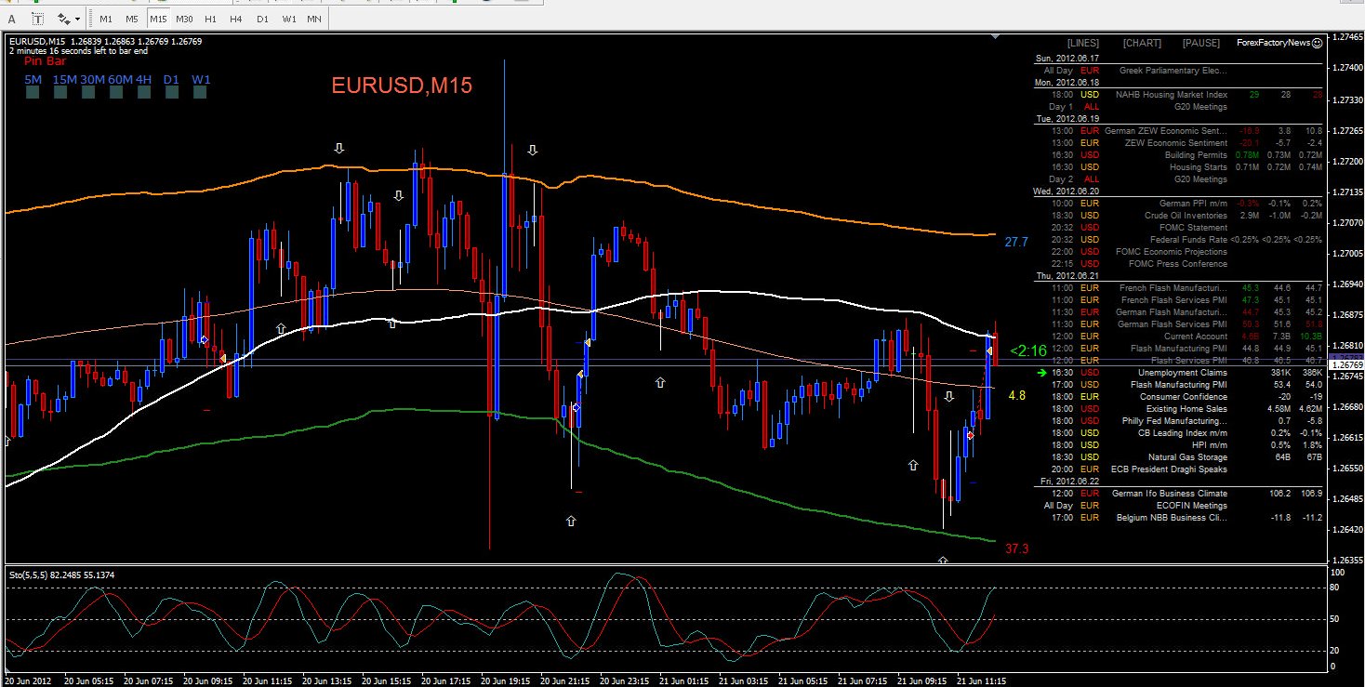This screenshot has width=1365, height=687.
Task: Switch chart to M1 timeframe
Action: (106, 18)
